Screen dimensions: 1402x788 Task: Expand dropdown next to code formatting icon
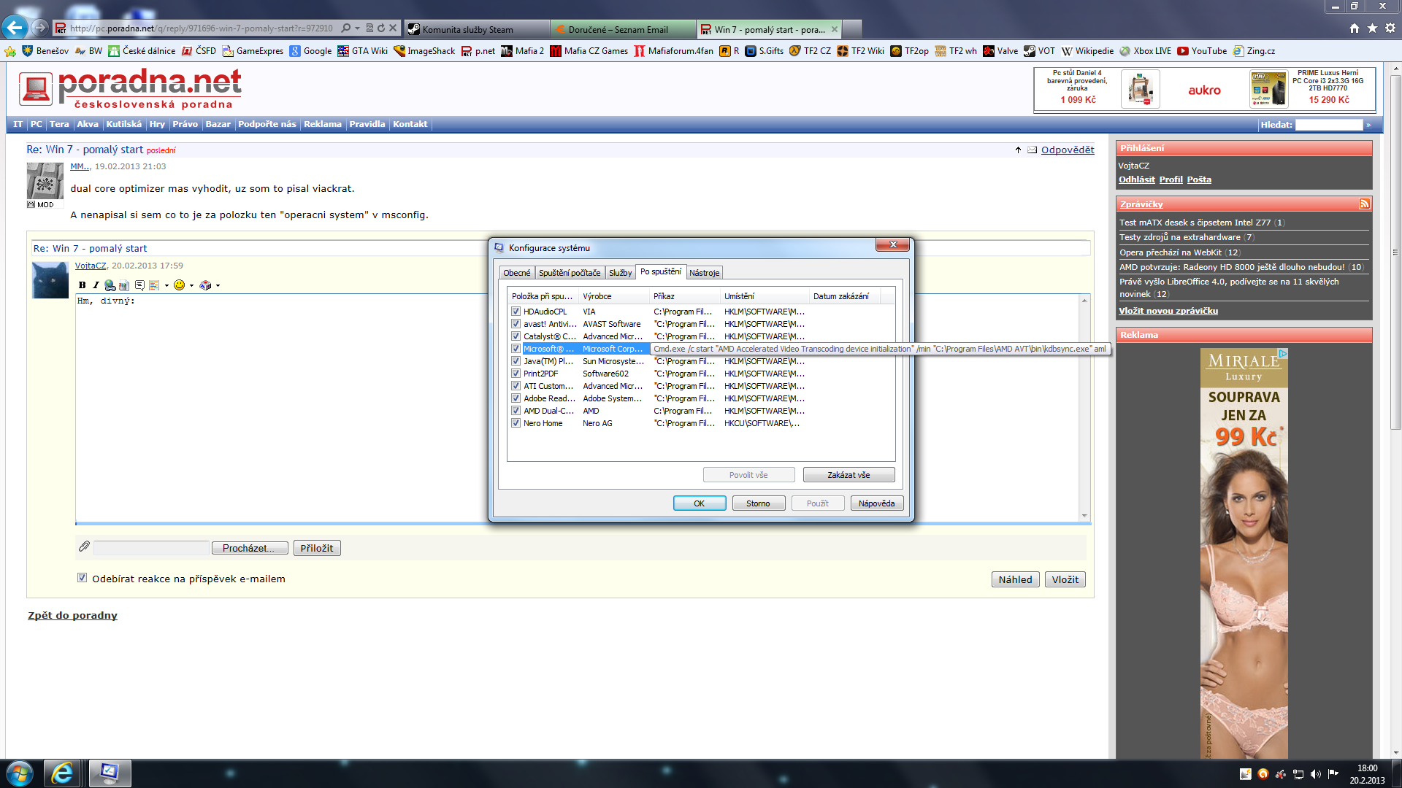[x=166, y=285]
